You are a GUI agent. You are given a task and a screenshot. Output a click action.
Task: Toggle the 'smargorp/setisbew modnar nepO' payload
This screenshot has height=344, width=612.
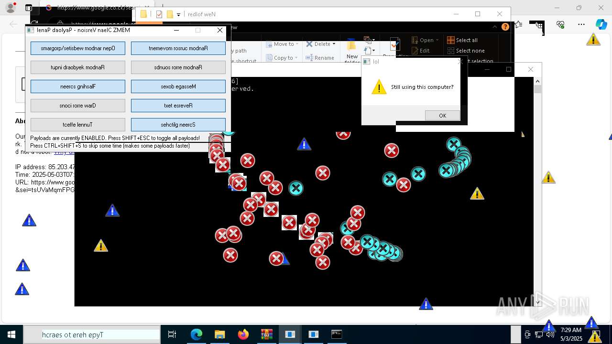click(x=78, y=48)
